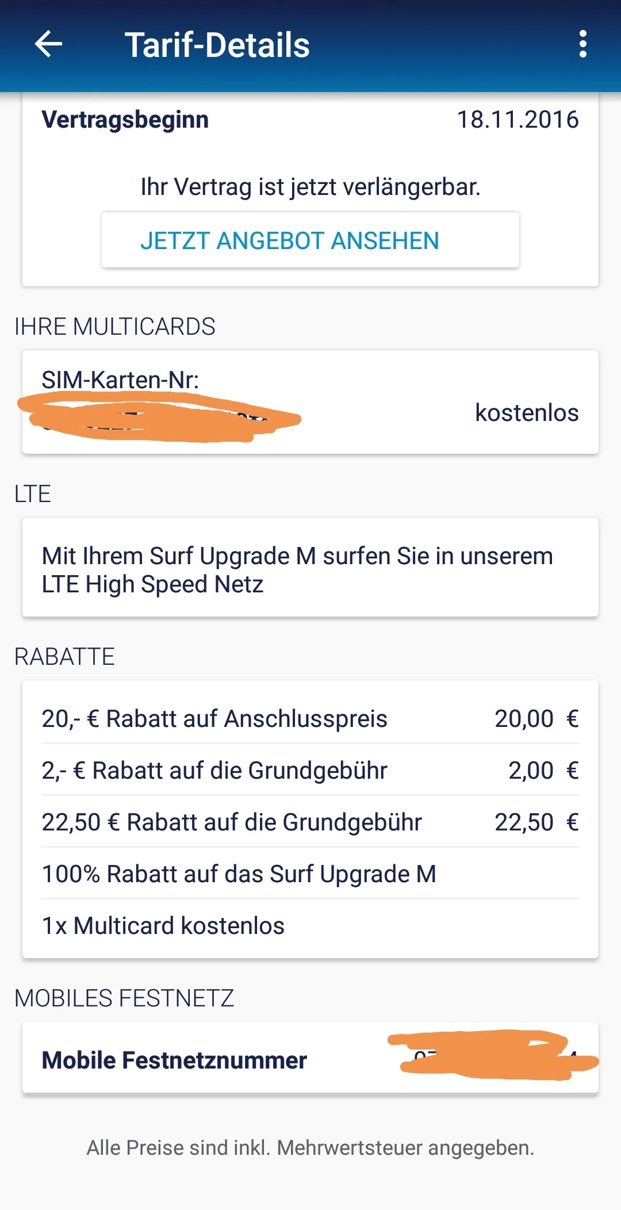Tap the contract start date 18.11.2016
Image resolution: width=621 pixels, height=1210 pixels.
517,120
